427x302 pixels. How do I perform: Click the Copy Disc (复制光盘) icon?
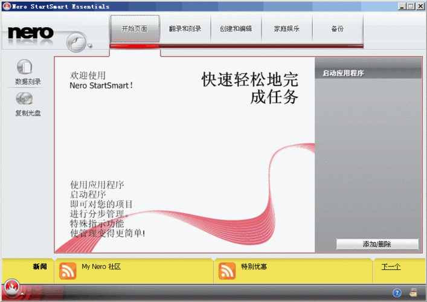[x=25, y=98]
